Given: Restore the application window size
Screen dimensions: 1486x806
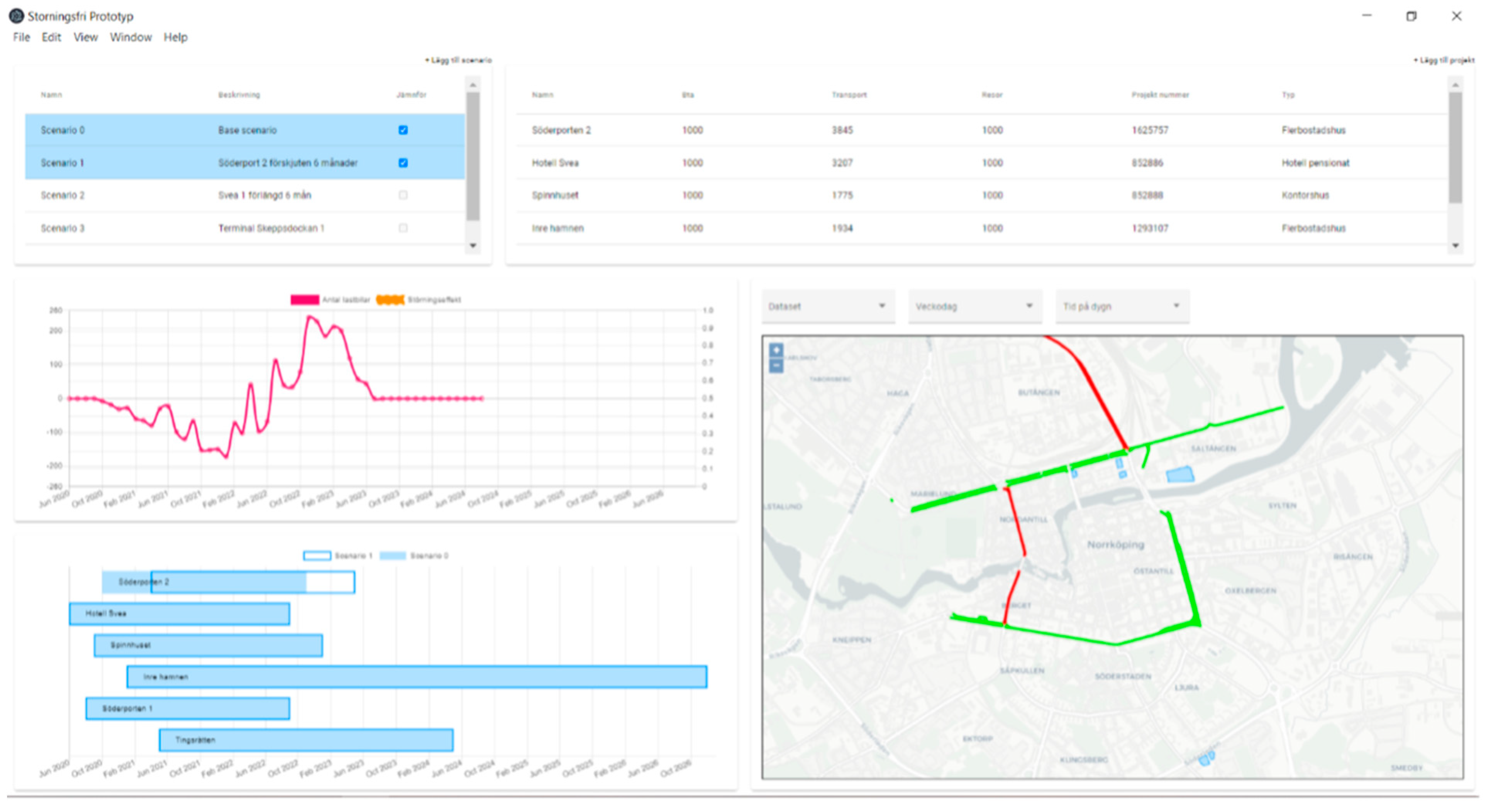Looking at the screenshot, I should point(1411,16).
